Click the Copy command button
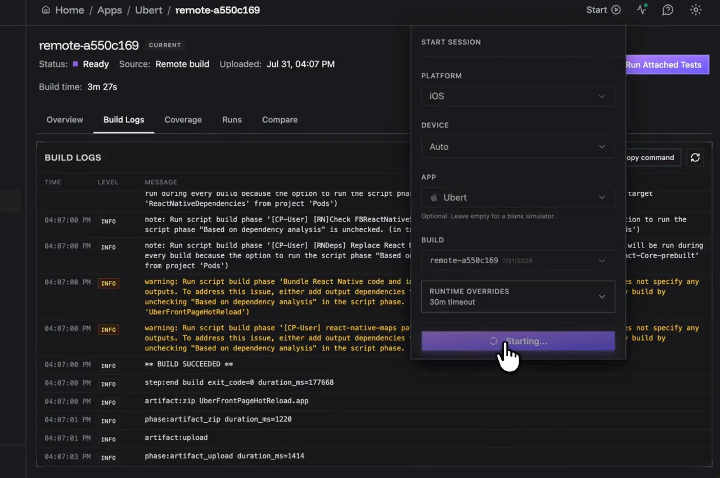 point(653,157)
